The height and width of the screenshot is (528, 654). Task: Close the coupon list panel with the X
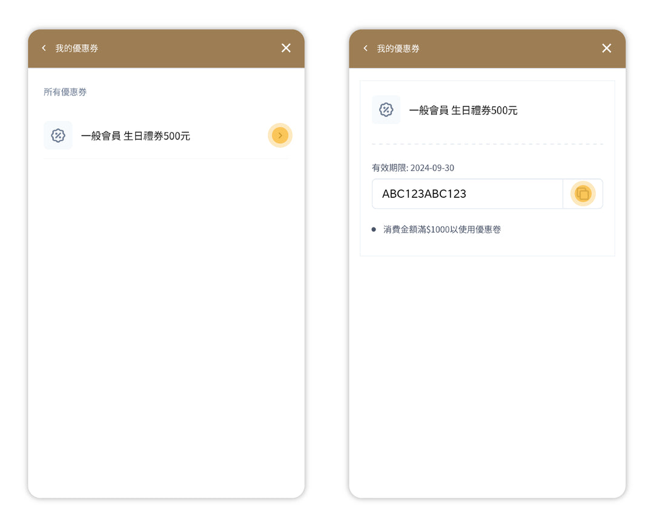286,48
